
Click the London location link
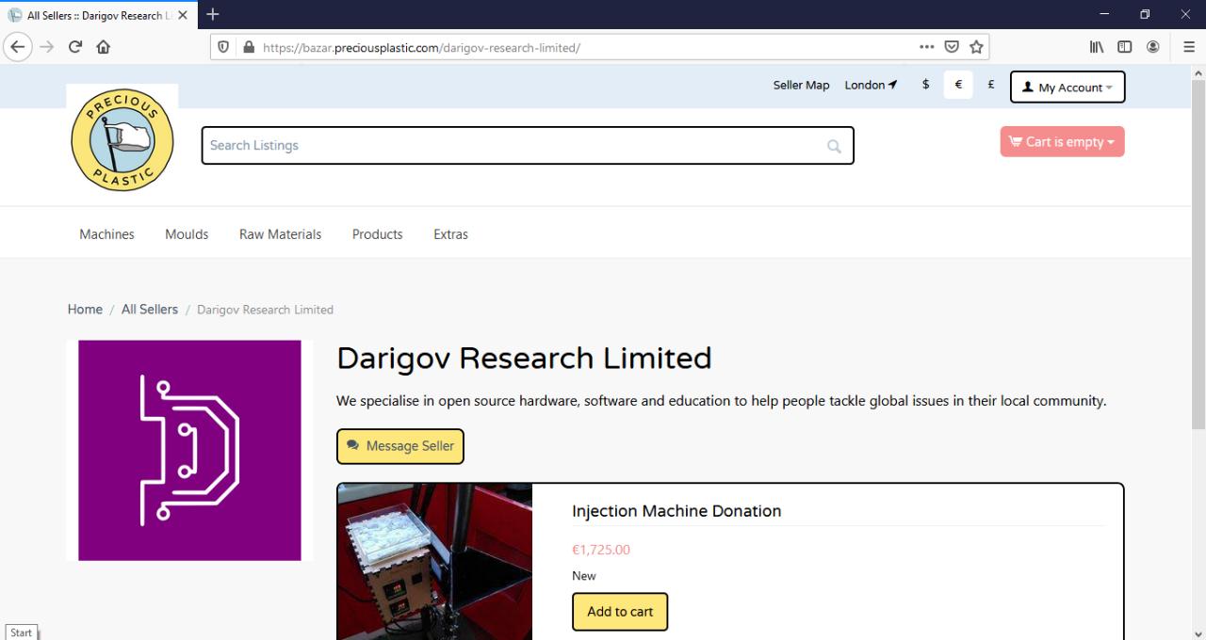click(871, 85)
